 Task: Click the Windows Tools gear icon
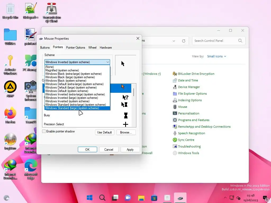tap(175, 153)
